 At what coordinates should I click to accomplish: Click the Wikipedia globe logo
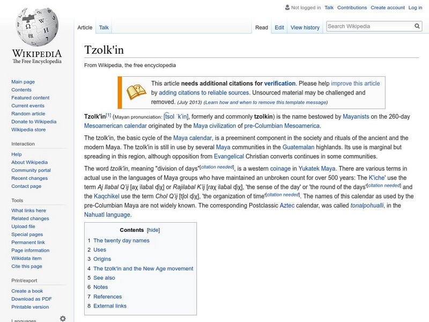coord(37,27)
